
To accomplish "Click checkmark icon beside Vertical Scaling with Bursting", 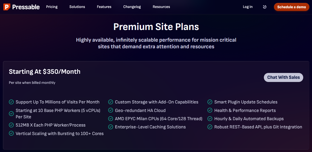I will click(x=11, y=133).
